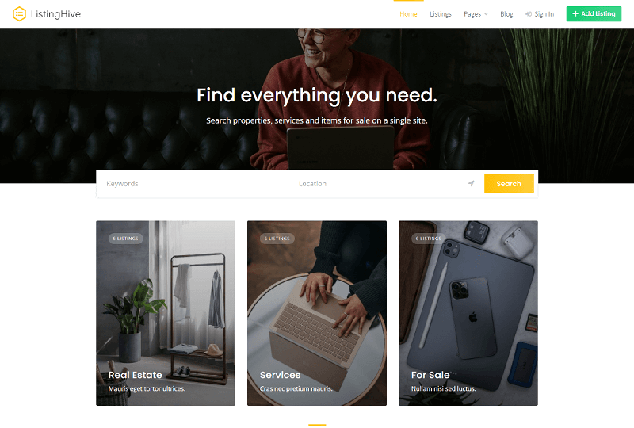
Task: Open the Real Estate category card
Action: (x=166, y=313)
